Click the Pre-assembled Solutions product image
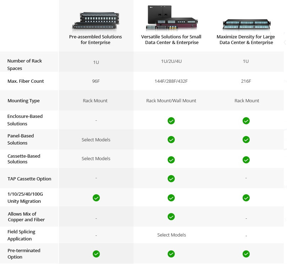The image size is (287, 266). [x=95, y=20]
